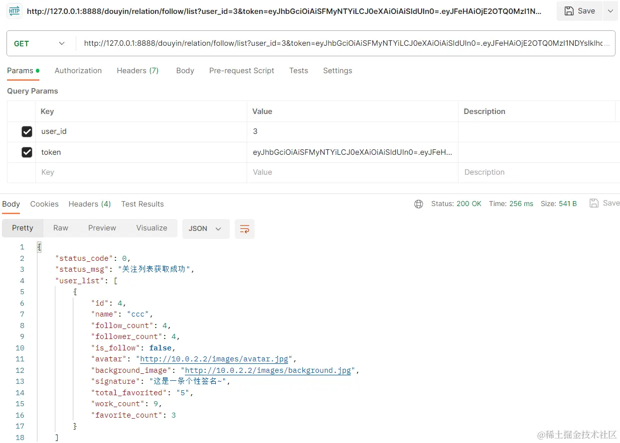Expand the Save button dropdown arrow
Screen dimensions: 620x443
coord(611,11)
